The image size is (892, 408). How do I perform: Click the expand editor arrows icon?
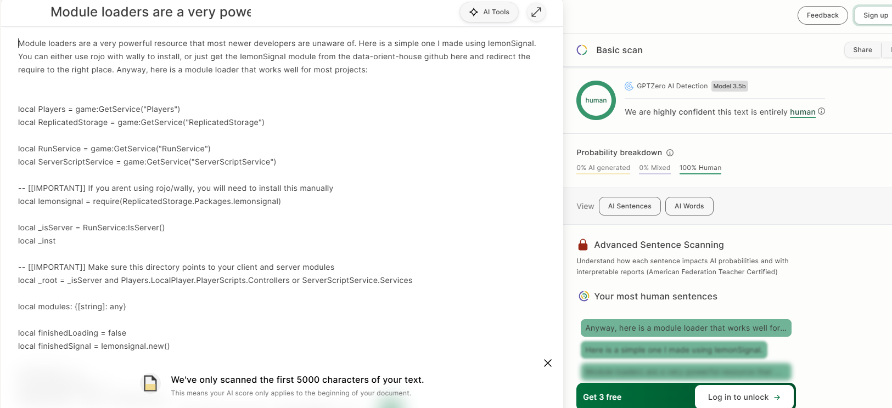tap(536, 12)
